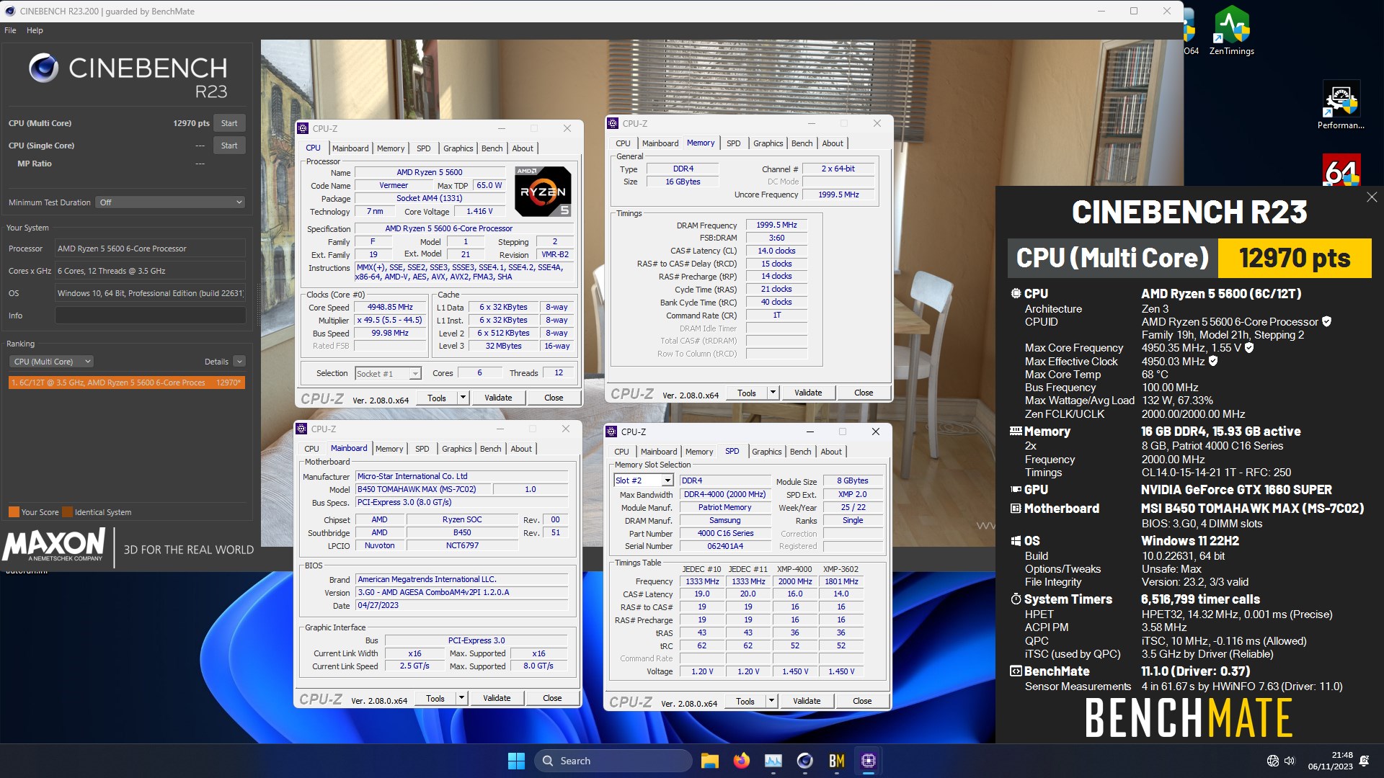Expand ranking Details dropdown arrow

[239, 362]
